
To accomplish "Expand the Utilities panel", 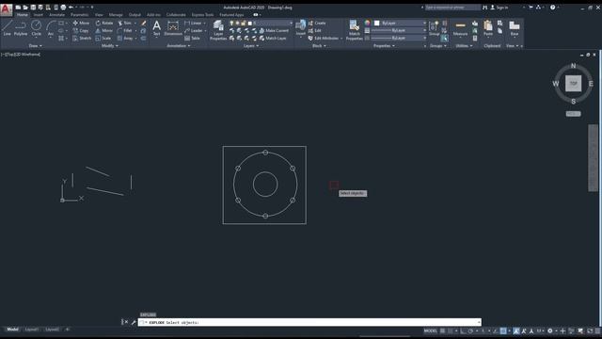I will pyautogui.click(x=464, y=46).
